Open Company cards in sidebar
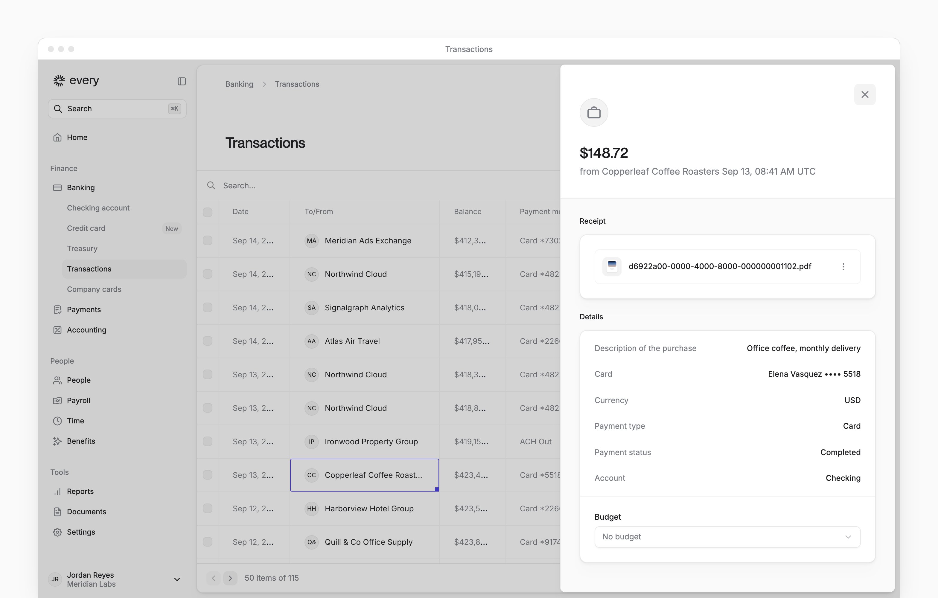 coord(94,289)
